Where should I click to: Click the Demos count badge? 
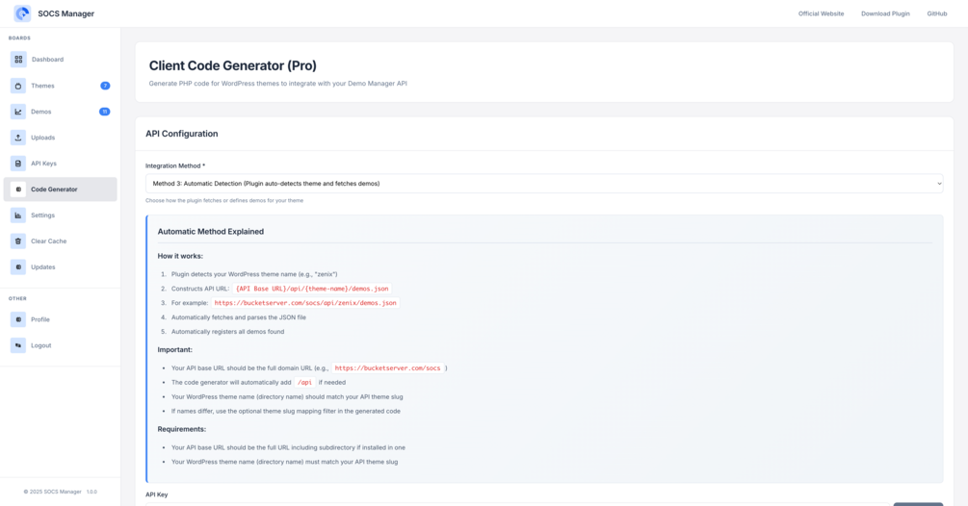[105, 112]
